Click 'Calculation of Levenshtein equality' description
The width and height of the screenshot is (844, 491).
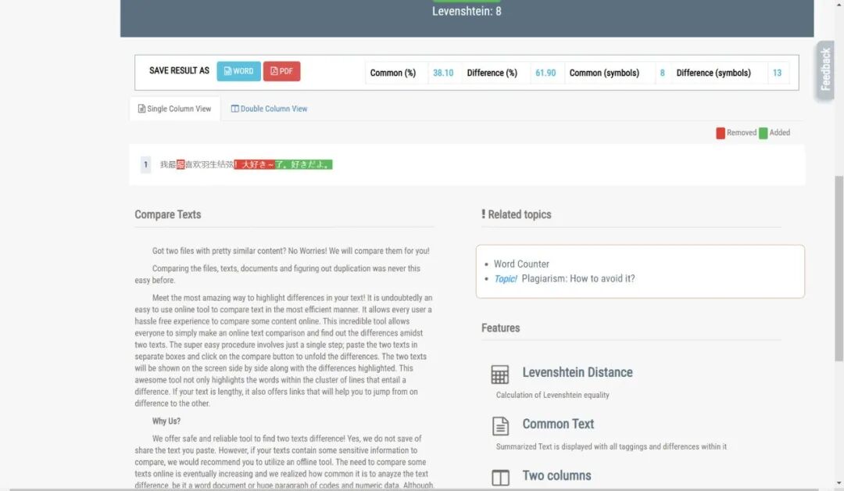tap(553, 395)
